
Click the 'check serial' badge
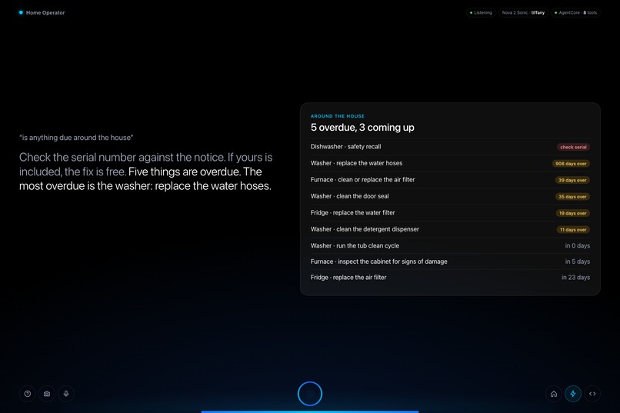pyautogui.click(x=573, y=147)
